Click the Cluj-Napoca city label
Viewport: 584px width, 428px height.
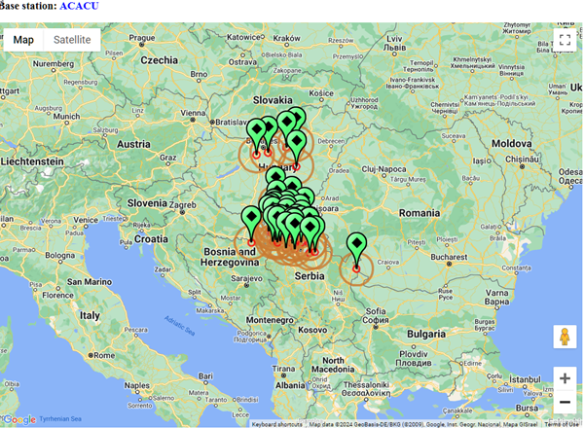[x=384, y=169]
